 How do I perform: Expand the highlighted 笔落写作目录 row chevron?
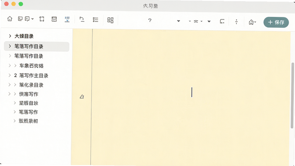10,46
